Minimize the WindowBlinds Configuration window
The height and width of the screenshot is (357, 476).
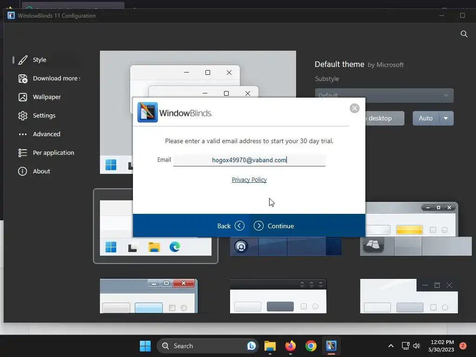442,15
